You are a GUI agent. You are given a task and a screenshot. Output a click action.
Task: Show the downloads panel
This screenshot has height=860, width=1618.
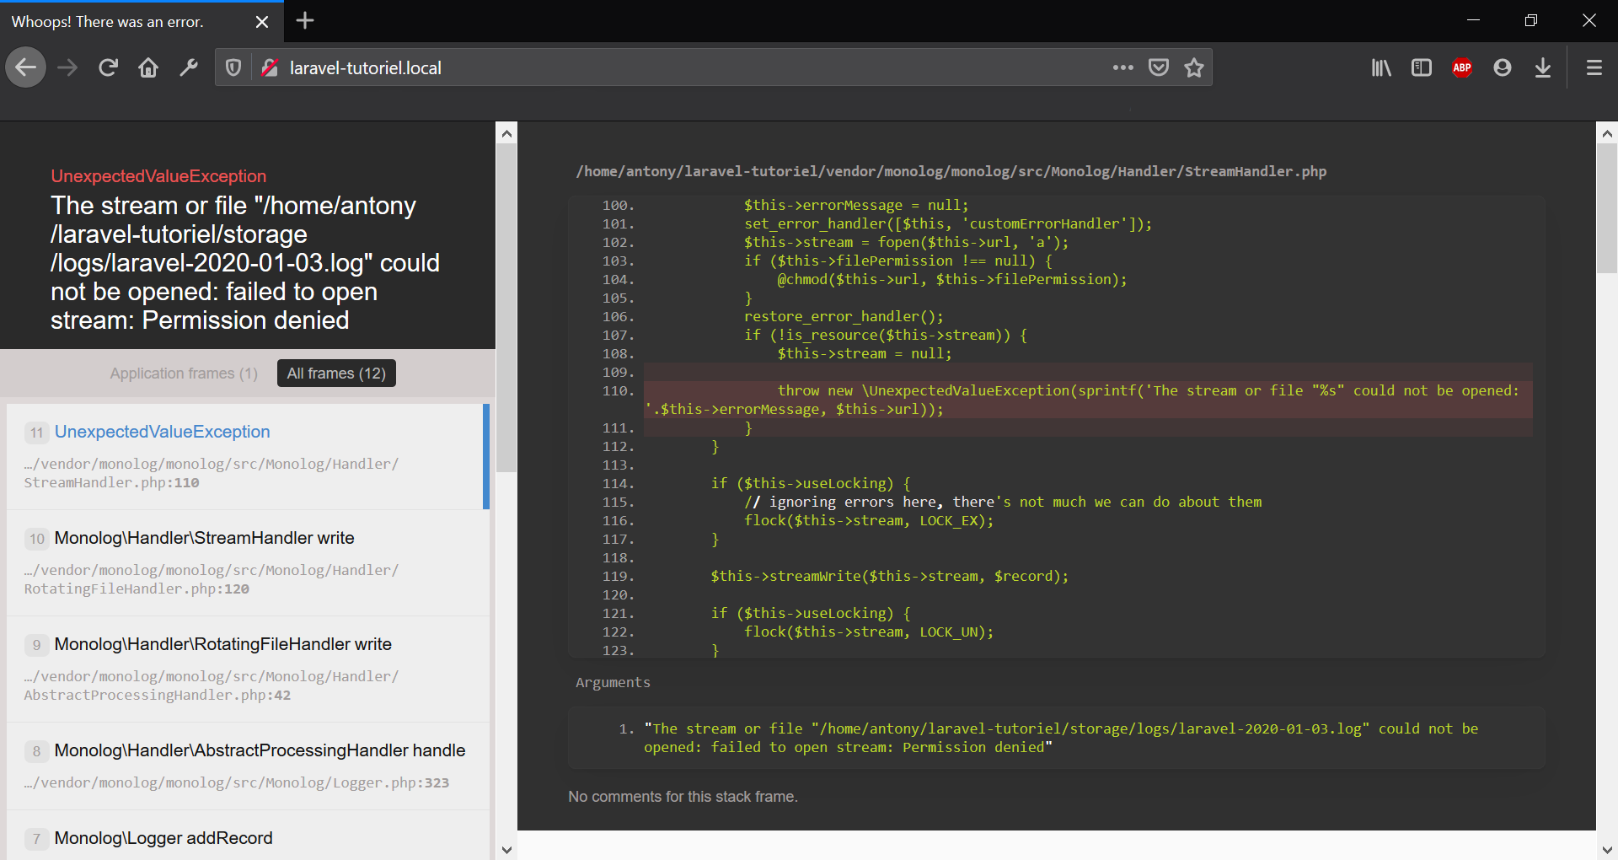tap(1543, 67)
